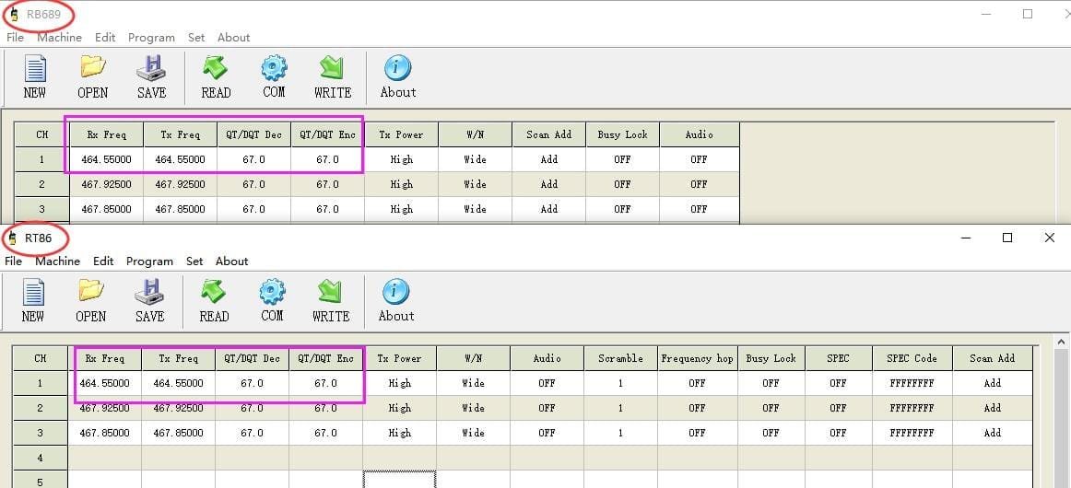
Task: Click Busy Lock column header in RB689
Action: [x=623, y=134]
